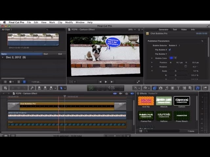Switch to the Video inspector tab
The image size is (210, 157).
pos(184,29)
